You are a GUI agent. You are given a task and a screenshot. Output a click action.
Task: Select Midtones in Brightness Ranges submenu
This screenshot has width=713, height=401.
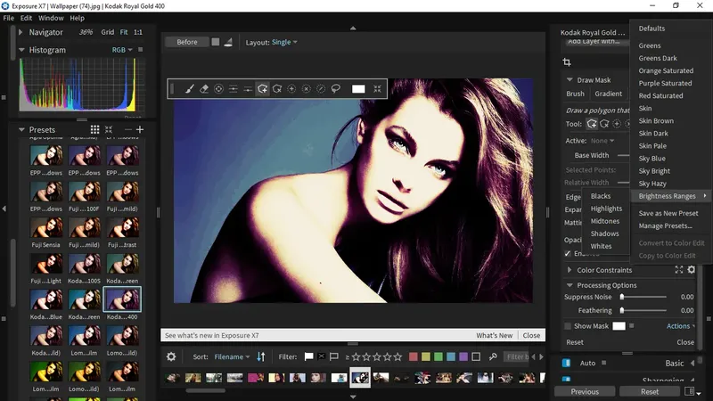pyautogui.click(x=605, y=221)
